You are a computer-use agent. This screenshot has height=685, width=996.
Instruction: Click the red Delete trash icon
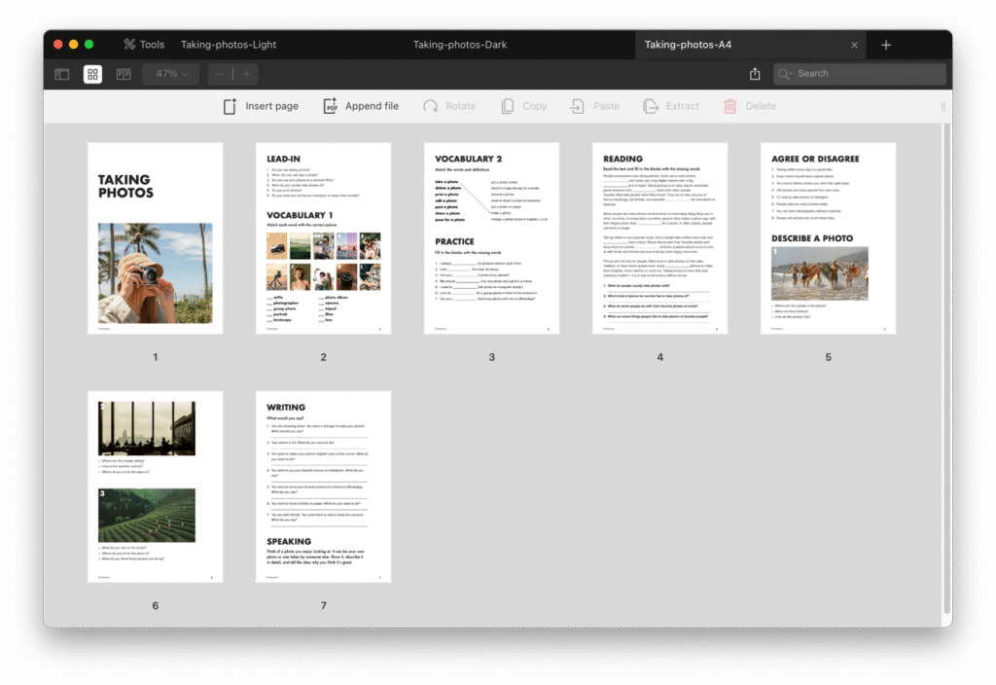(x=730, y=106)
